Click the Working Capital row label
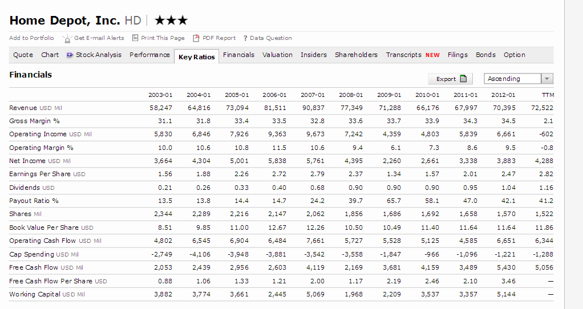 pyautogui.click(x=47, y=294)
